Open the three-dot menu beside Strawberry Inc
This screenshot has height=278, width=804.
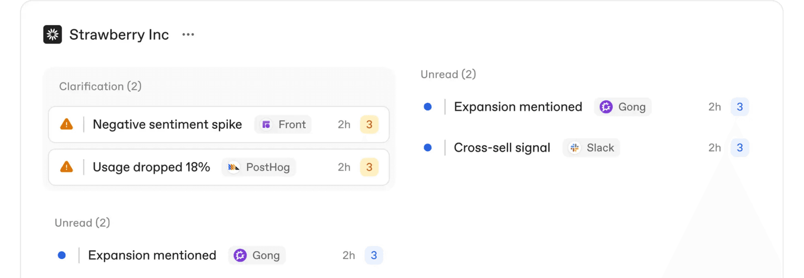[x=188, y=34]
